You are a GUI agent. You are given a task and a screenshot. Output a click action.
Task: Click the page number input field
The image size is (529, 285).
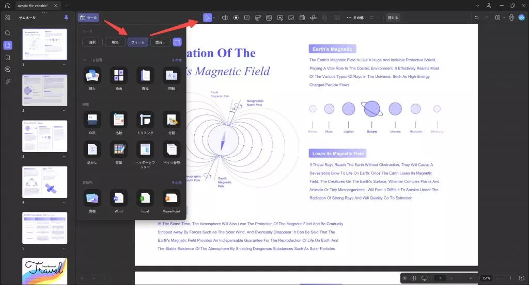[440, 278]
